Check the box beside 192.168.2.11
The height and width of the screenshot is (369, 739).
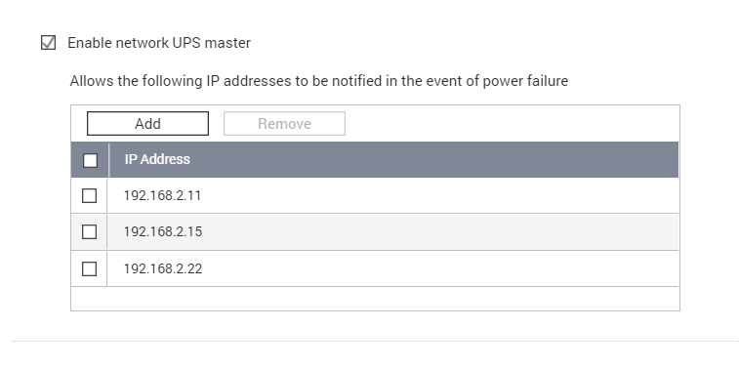click(x=89, y=195)
